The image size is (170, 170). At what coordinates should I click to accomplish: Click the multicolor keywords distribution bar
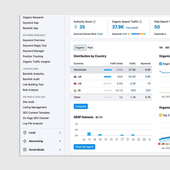pos(138,34)
